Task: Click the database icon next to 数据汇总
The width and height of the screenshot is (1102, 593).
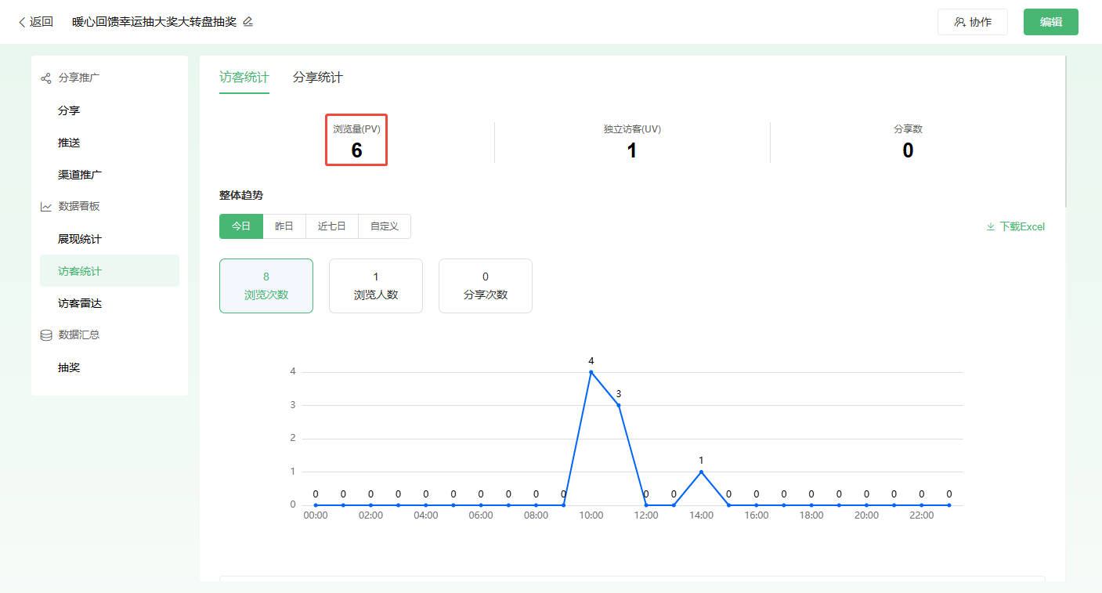Action: [46, 335]
